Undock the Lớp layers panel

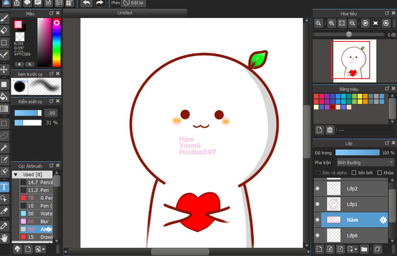tap(387, 143)
